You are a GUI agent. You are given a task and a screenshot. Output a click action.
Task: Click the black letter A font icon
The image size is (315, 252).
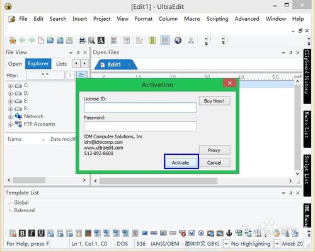pos(101,40)
